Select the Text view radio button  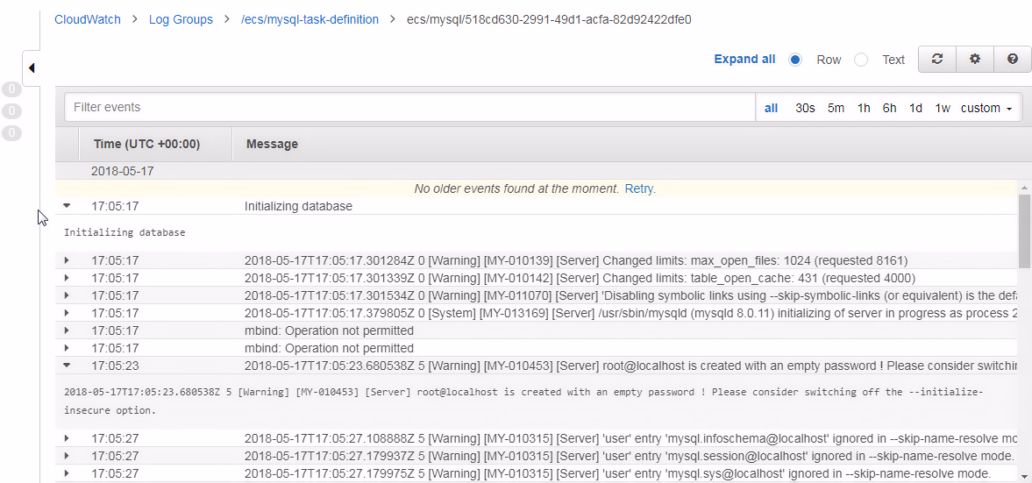pos(861,60)
